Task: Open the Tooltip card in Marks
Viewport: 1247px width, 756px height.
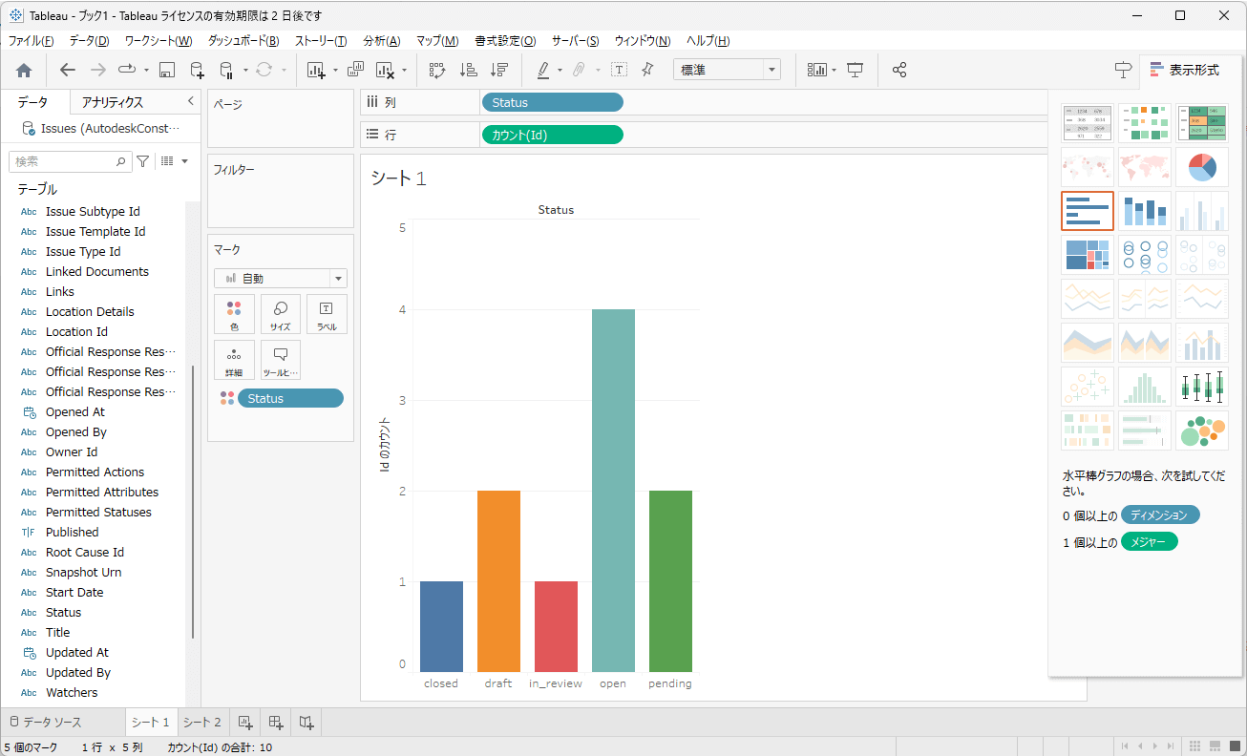Action: coord(281,360)
